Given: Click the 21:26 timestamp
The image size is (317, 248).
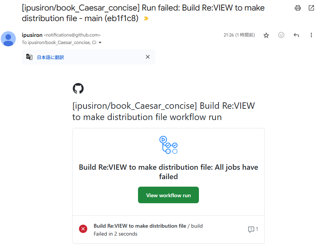Looking at the screenshot, I should [239, 35].
